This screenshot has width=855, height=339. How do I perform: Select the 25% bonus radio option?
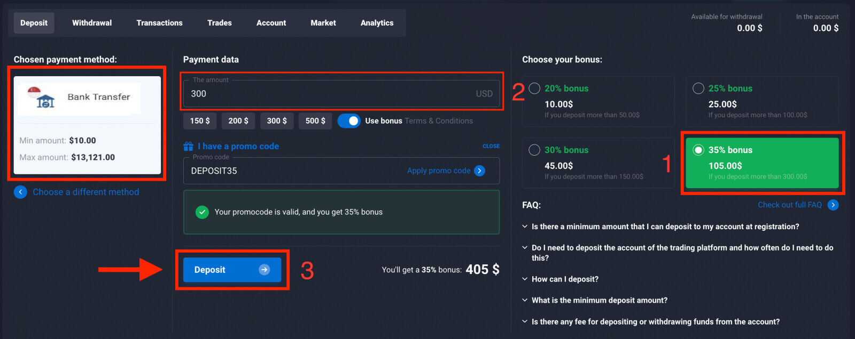(698, 88)
